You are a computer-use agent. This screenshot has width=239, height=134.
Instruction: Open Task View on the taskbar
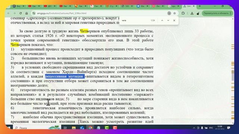pyautogui.click(x=65, y=128)
